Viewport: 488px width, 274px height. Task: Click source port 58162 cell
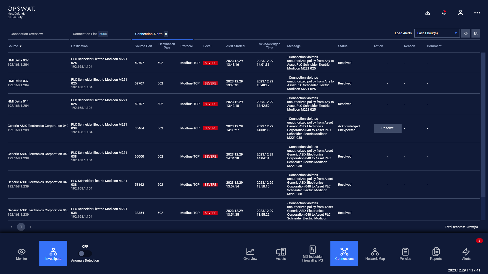pos(139,185)
